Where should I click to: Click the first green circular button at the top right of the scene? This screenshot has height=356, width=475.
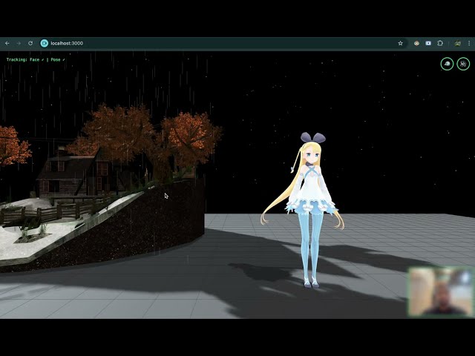point(447,64)
